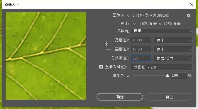The width and height of the screenshot is (198, 109).
Task: Confirm with the 确定 button
Action: pyautogui.click(x=120, y=97)
